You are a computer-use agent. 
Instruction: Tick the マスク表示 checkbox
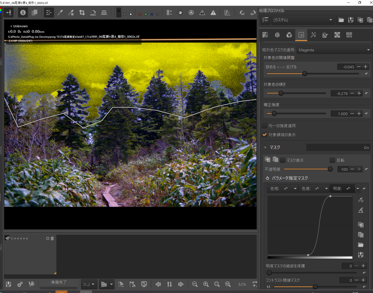[283, 160]
